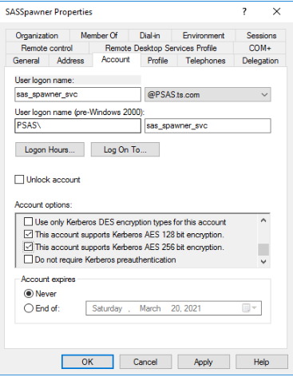This screenshot has width=293, height=377.
Task: Open the Member Of tab
Action: [x=99, y=35]
